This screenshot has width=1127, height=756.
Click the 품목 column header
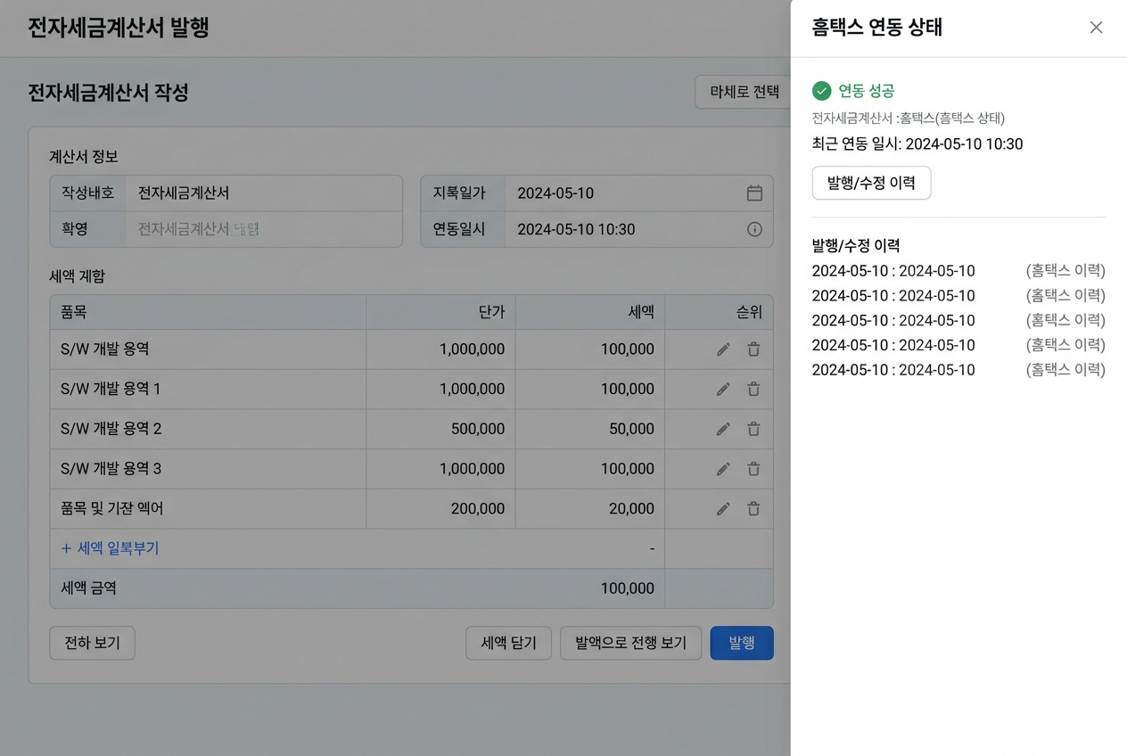coord(208,312)
